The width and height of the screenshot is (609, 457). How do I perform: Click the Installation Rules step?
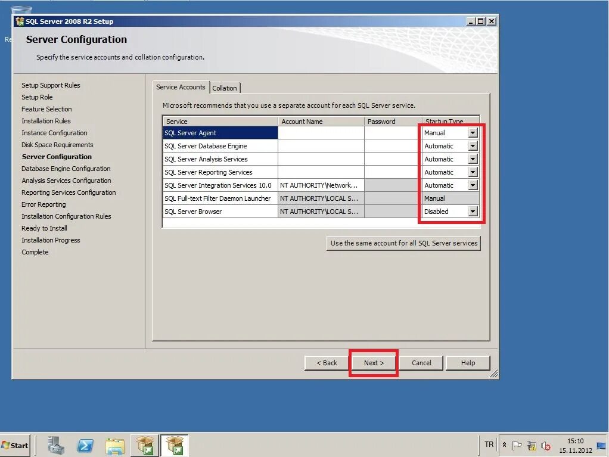[46, 121]
